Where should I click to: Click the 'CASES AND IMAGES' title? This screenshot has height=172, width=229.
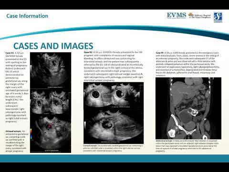(x=53, y=46)
